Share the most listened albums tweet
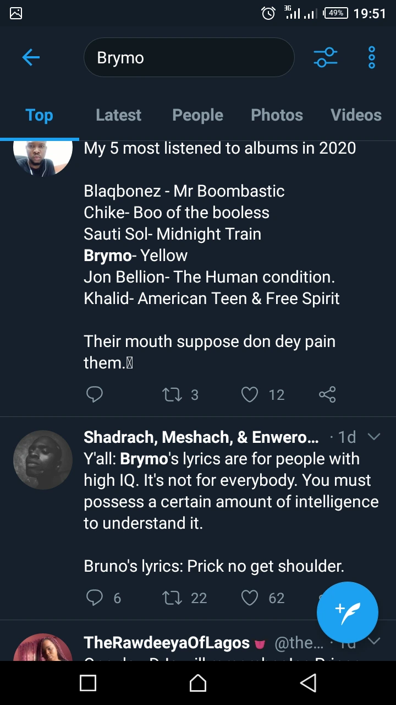 (327, 394)
